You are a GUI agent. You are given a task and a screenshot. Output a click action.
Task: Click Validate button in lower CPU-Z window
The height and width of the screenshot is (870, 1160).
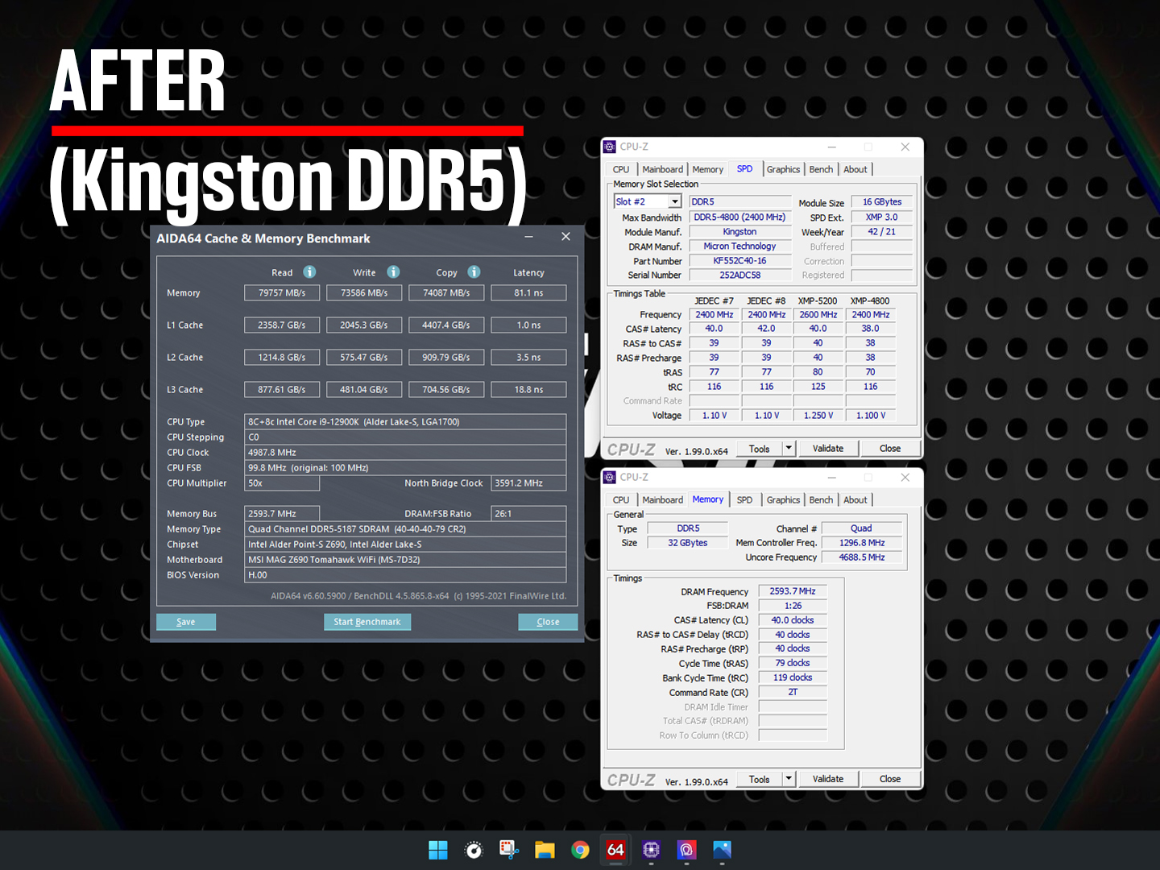click(828, 779)
